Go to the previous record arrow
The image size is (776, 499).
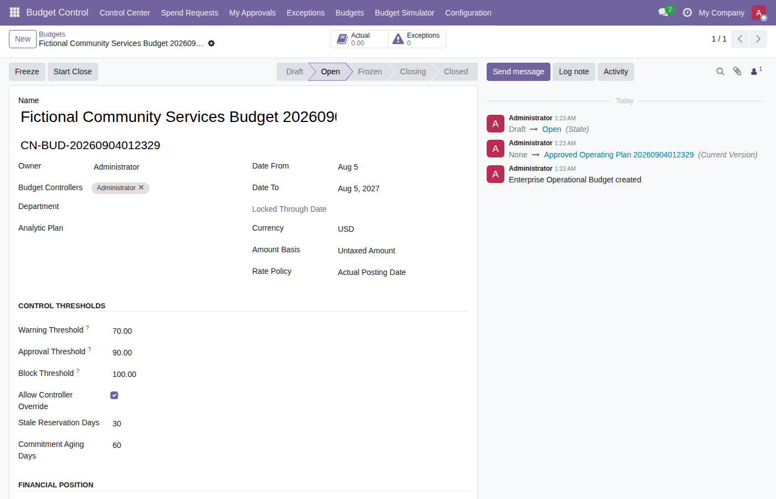point(740,39)
